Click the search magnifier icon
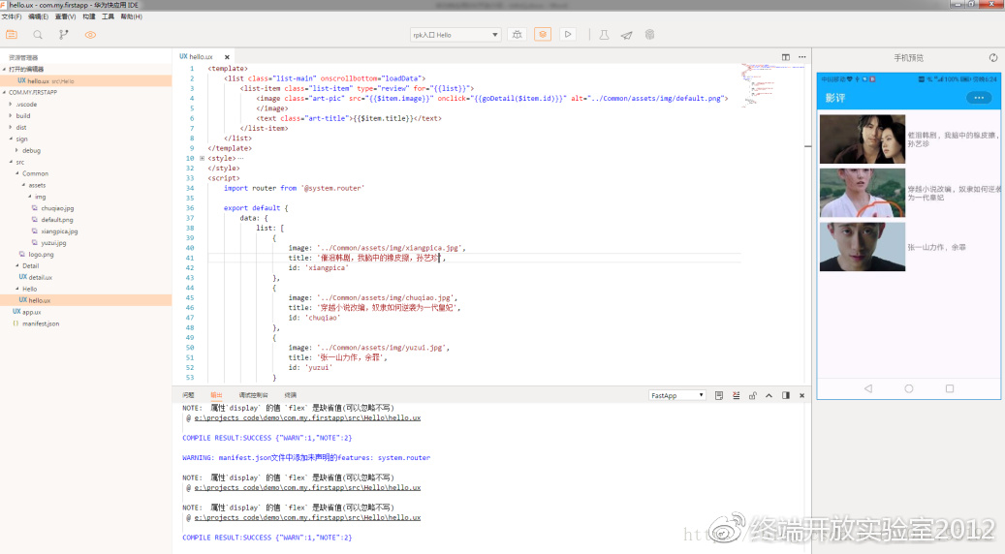 [38, 35]
